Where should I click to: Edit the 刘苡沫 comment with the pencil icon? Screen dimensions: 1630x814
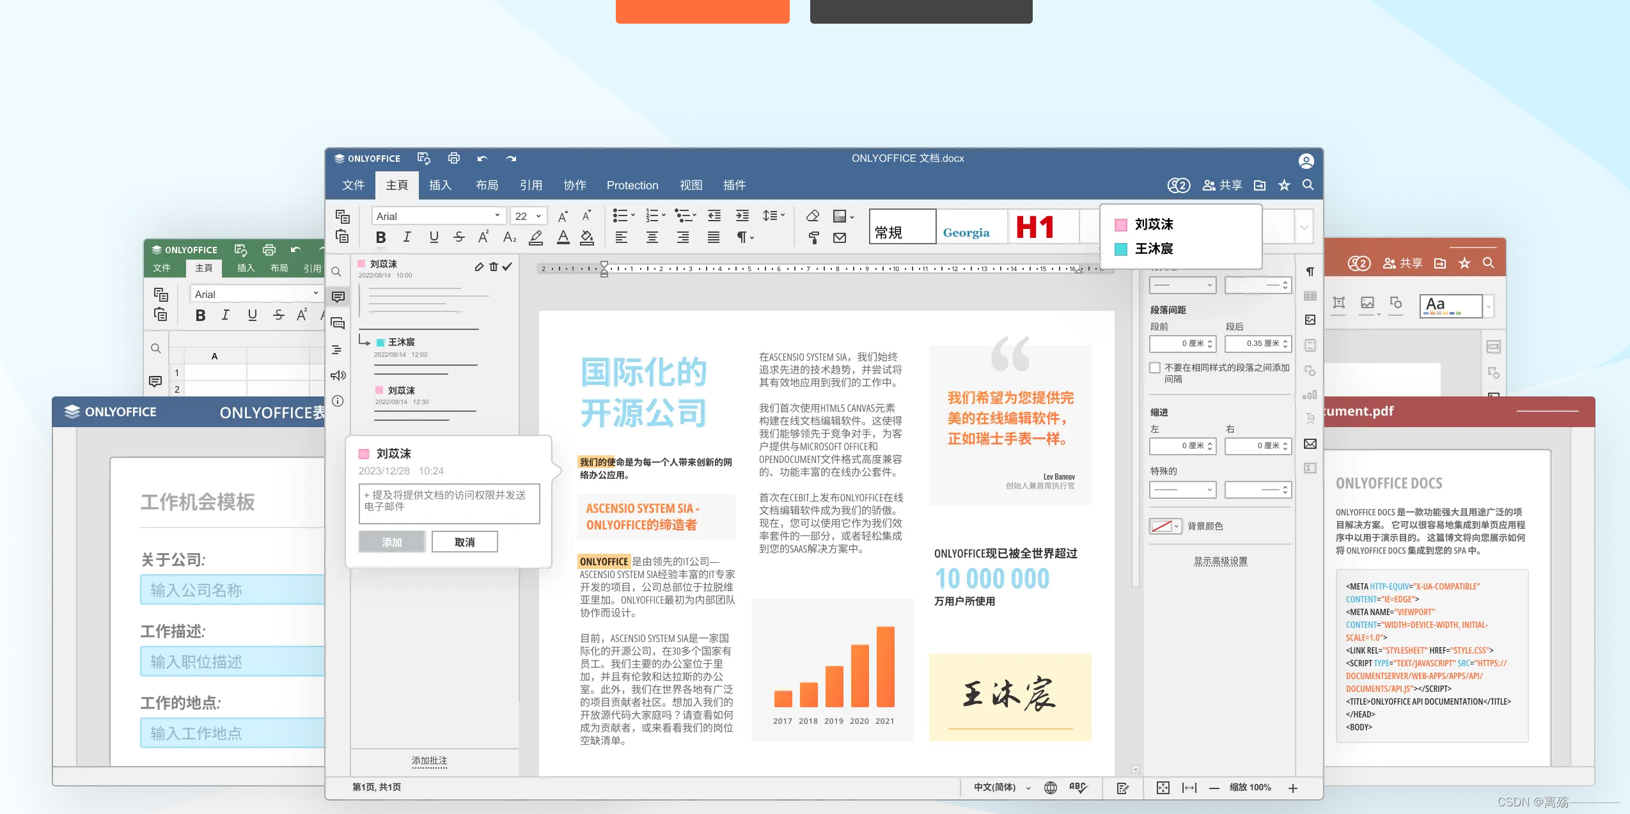coord(480,267)
